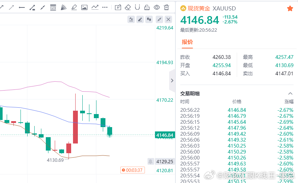Click the 现货黄金 instrument name

(x=199, y=8)
